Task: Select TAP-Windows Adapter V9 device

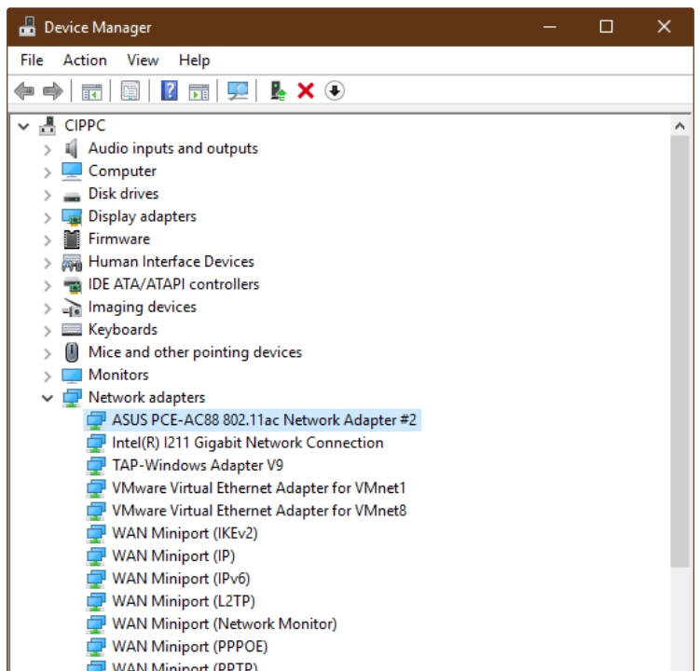Action: [198, 465]
